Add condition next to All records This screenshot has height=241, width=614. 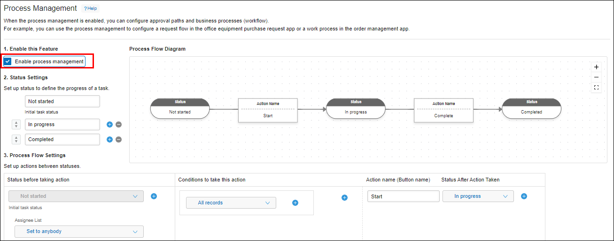(295, 203)
